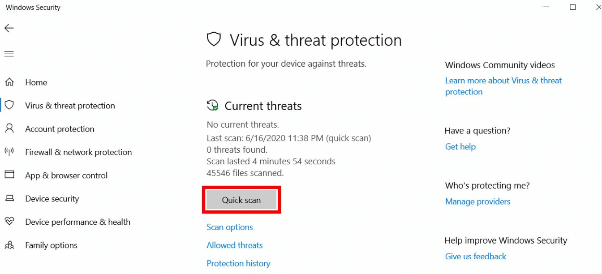Click Give us feedback link
Viewport: 602px width, 274px height.
pos(475,257)
